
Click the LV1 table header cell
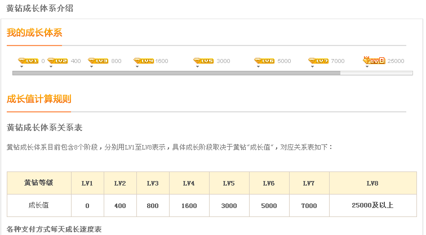coord(87,183)
